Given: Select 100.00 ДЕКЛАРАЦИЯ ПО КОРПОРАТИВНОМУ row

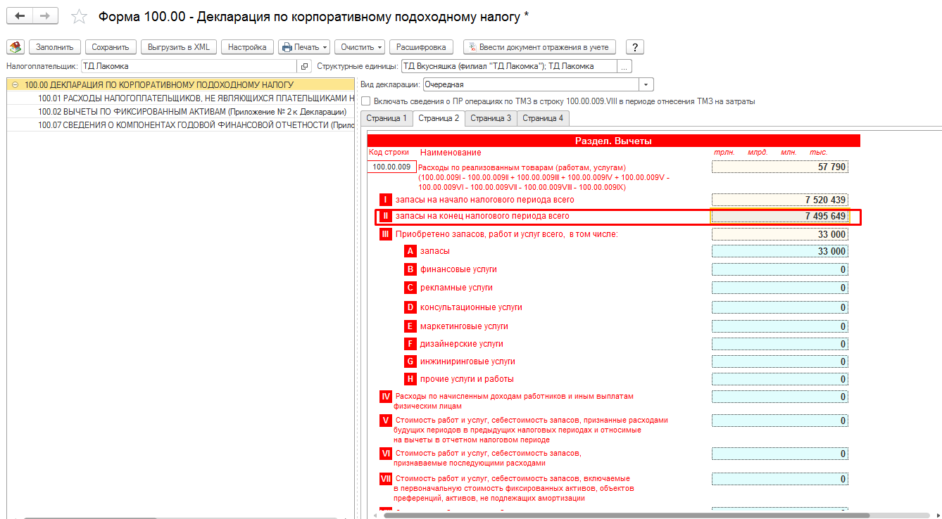Looking at the screenshot, I should 180,84.
